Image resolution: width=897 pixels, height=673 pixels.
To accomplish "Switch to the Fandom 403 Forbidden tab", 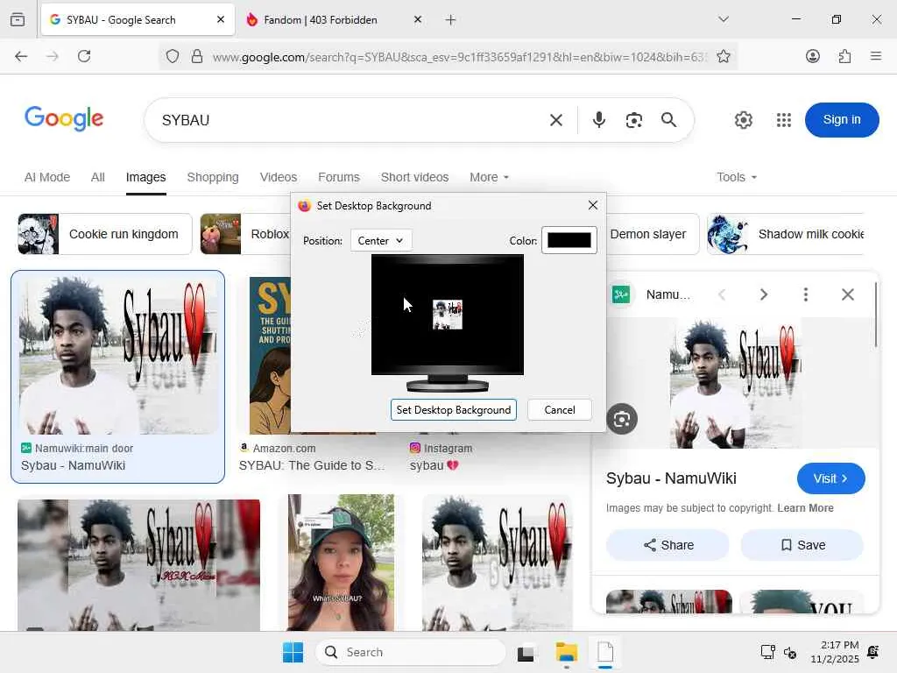I will (329, 20).
